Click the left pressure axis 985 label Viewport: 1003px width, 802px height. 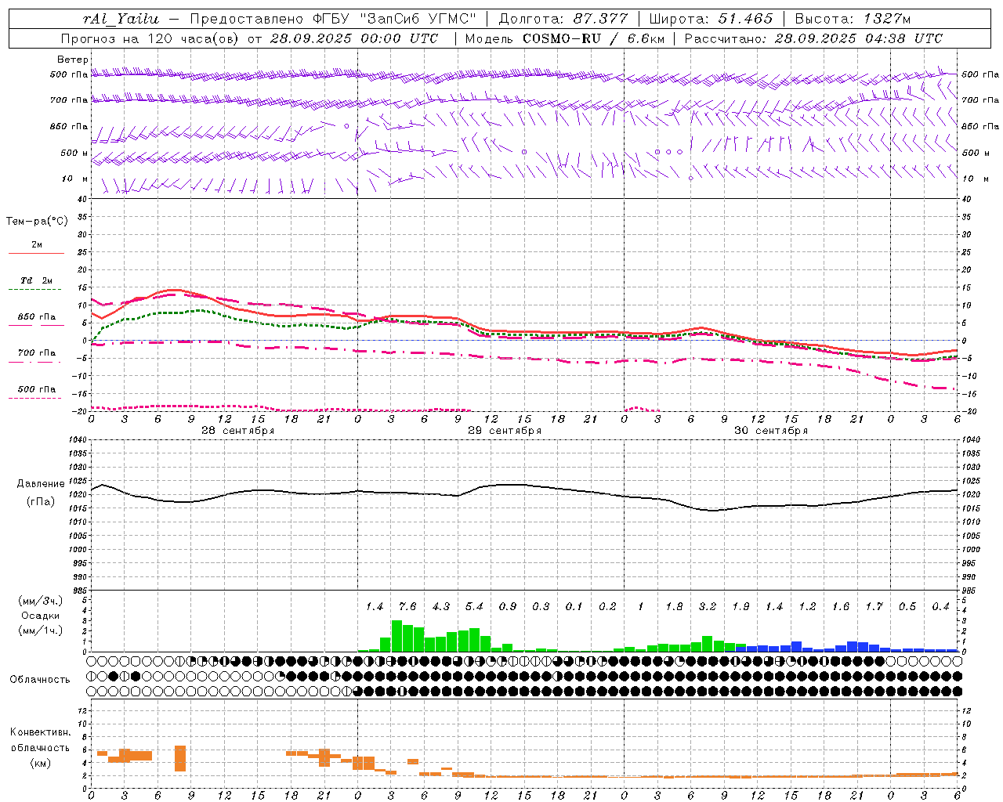tap(80, 591)
